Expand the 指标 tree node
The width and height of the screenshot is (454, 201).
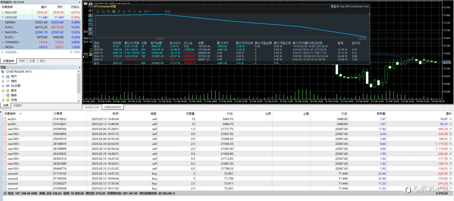tap(3, 81)
